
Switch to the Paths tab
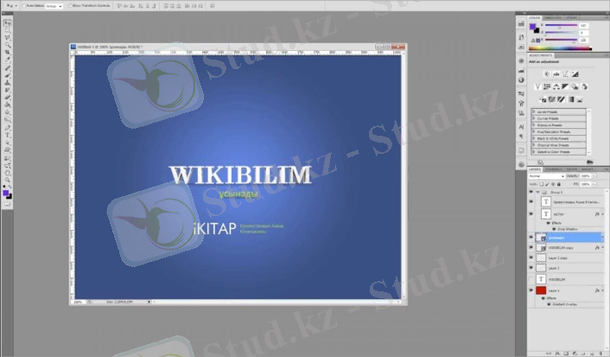(571, 169)
